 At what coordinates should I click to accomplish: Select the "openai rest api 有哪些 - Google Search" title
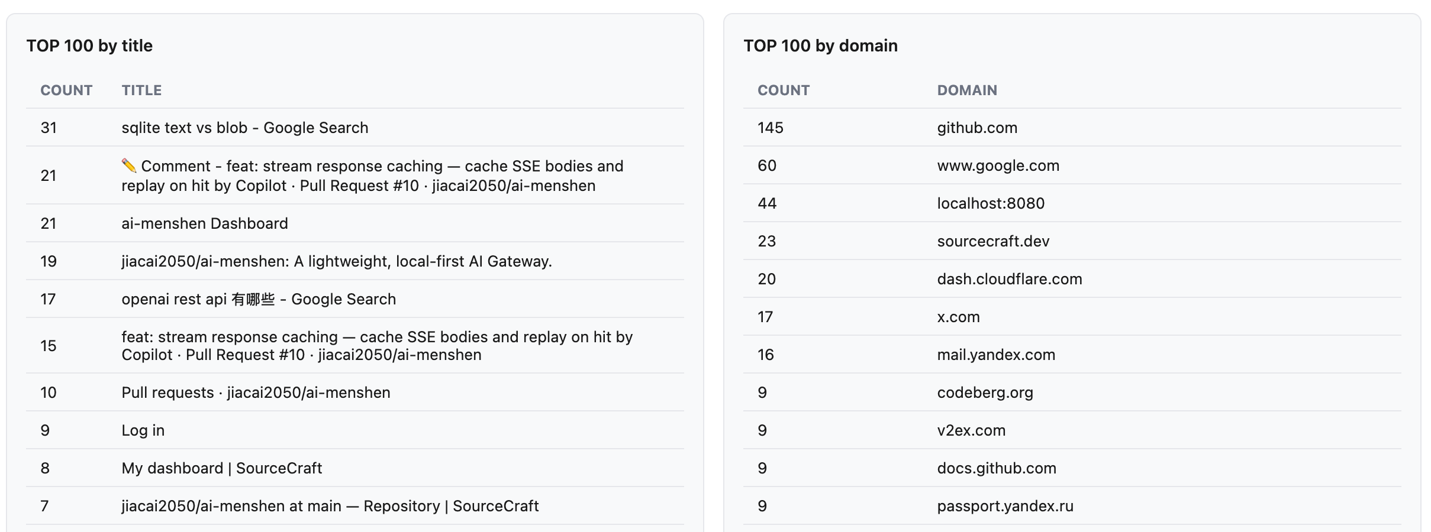(259, 299)
